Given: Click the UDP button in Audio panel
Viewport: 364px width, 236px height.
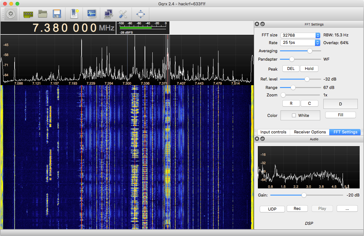Looking at the screenshot, I should pos(272,209).
